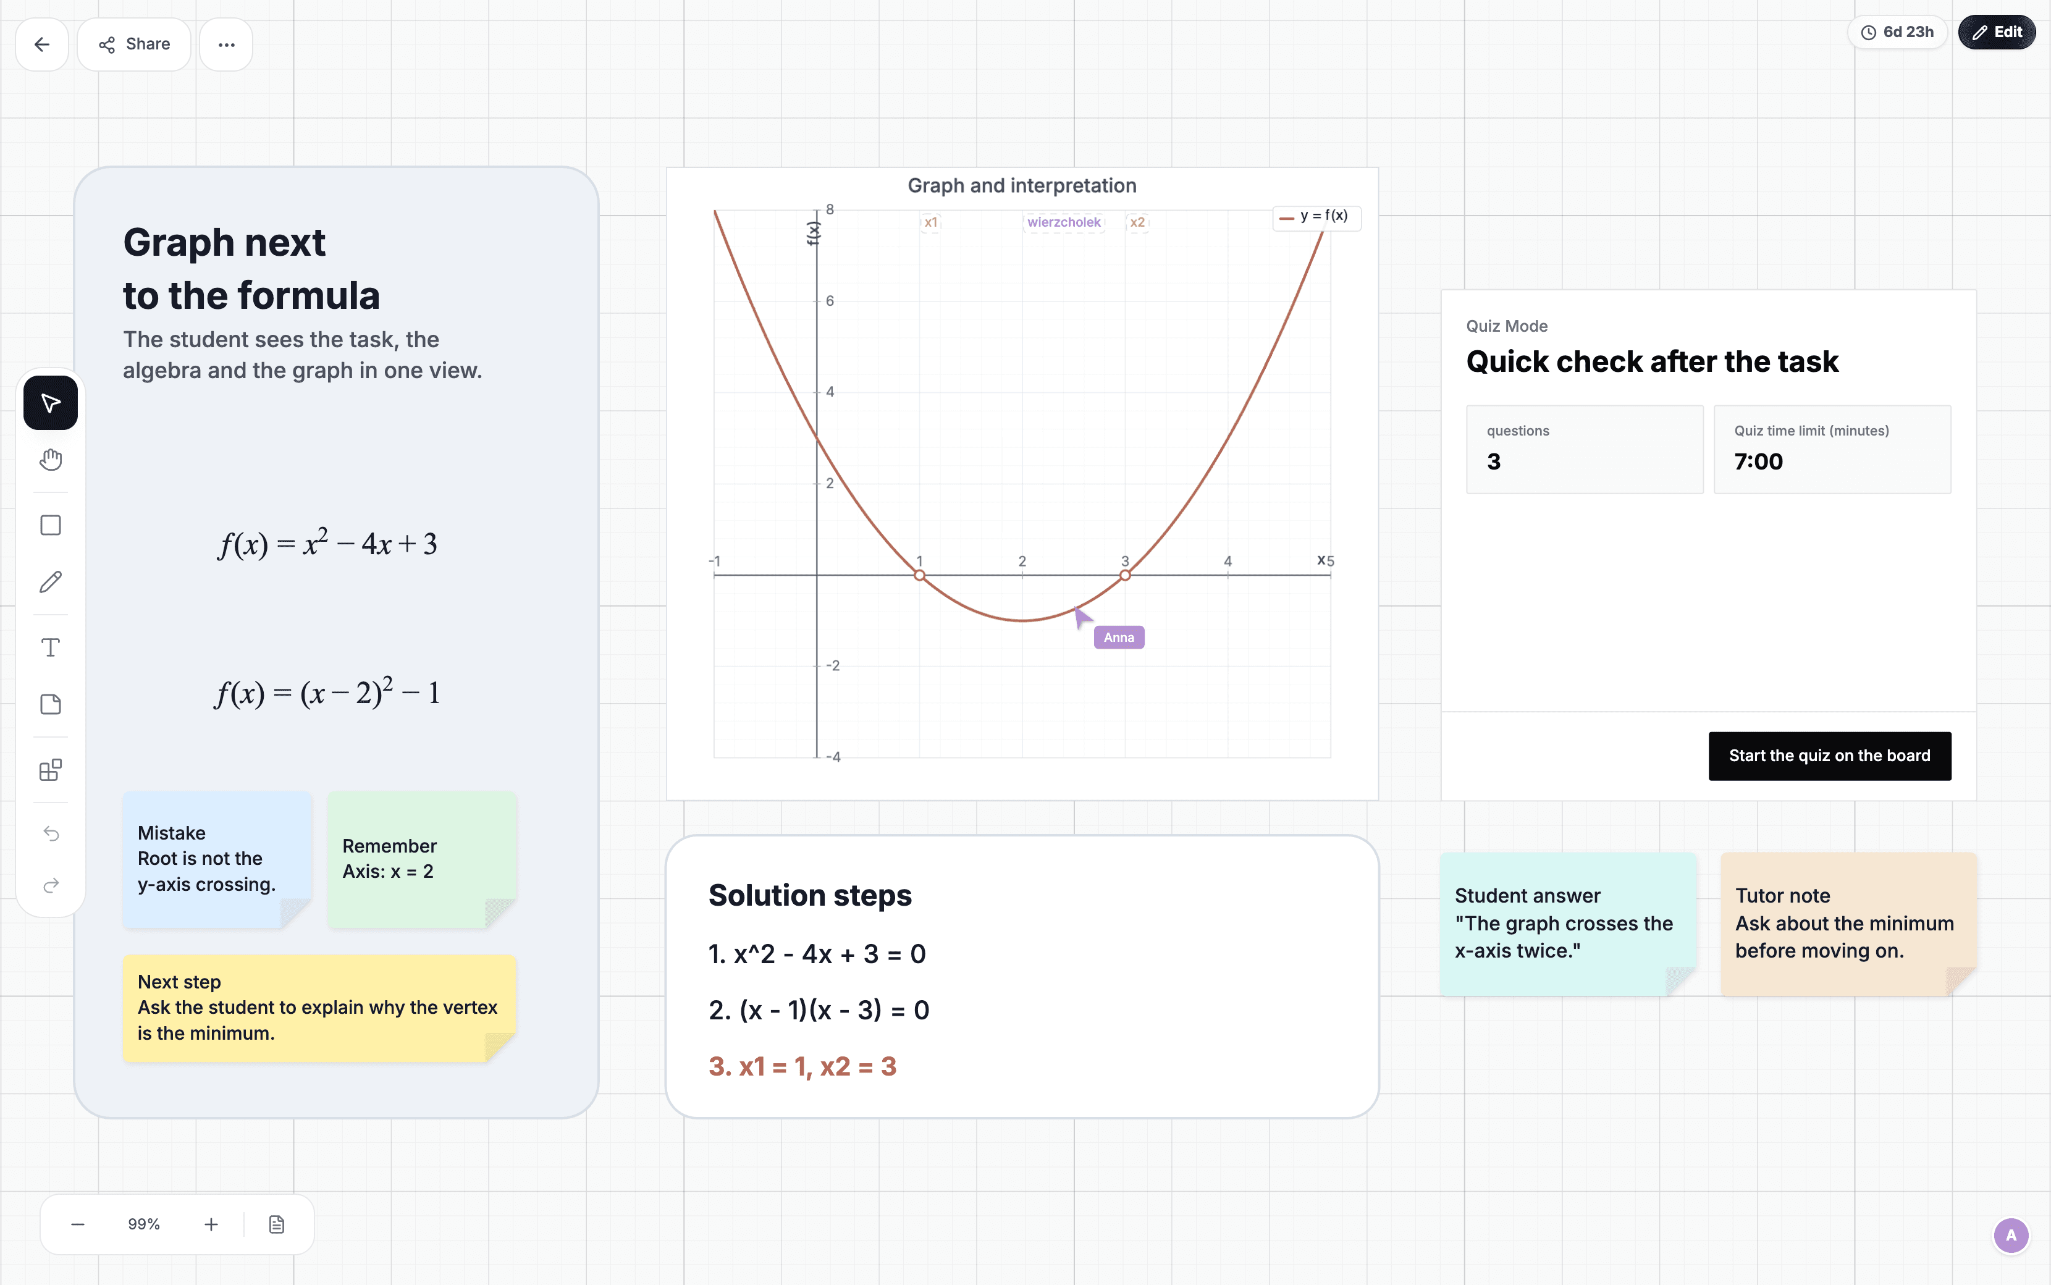Switch to Edit mode
The width and height of the screenshot is (2051, 1285).
(1997, 32)
